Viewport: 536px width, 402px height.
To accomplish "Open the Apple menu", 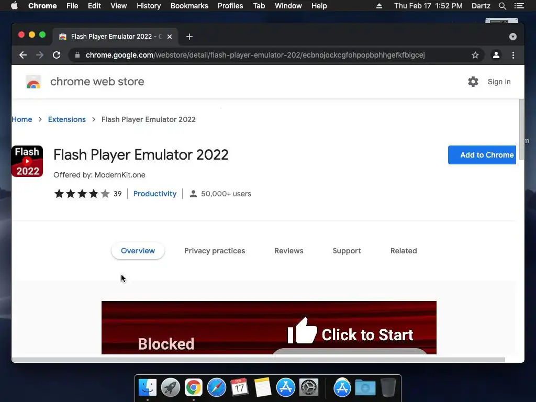I will coord(14,6).
